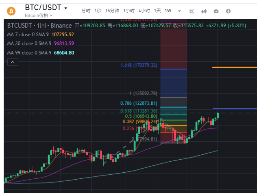Click the BTCUSDT 1周 Binance chart title
The height and width of the screenshot is (193, 257).
pyautogui.click(x=39, y=26)
